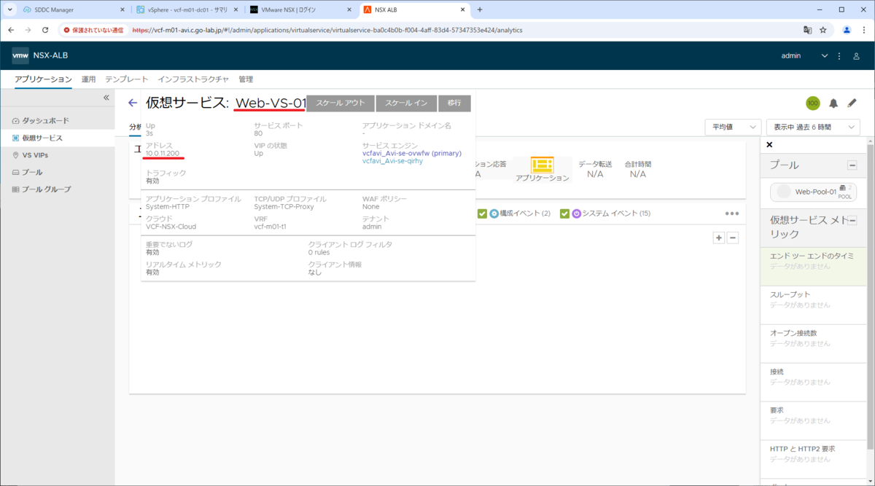Zoom in chart with plus button
Image resolution: width=875 pixels, height=486 pixels.
point(719,238)
